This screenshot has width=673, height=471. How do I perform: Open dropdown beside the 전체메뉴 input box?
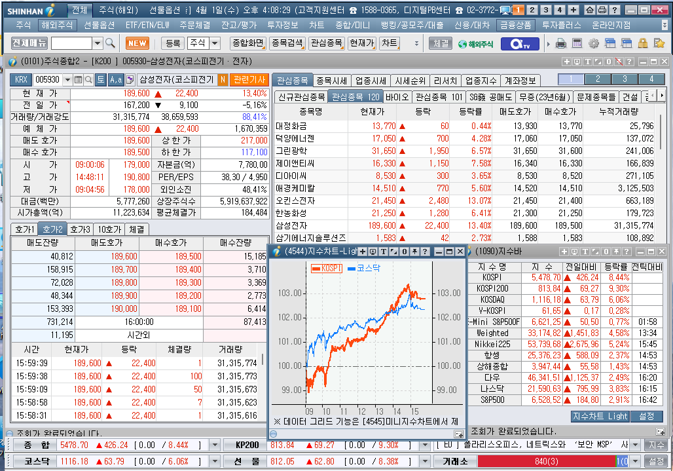pos(98,43)
